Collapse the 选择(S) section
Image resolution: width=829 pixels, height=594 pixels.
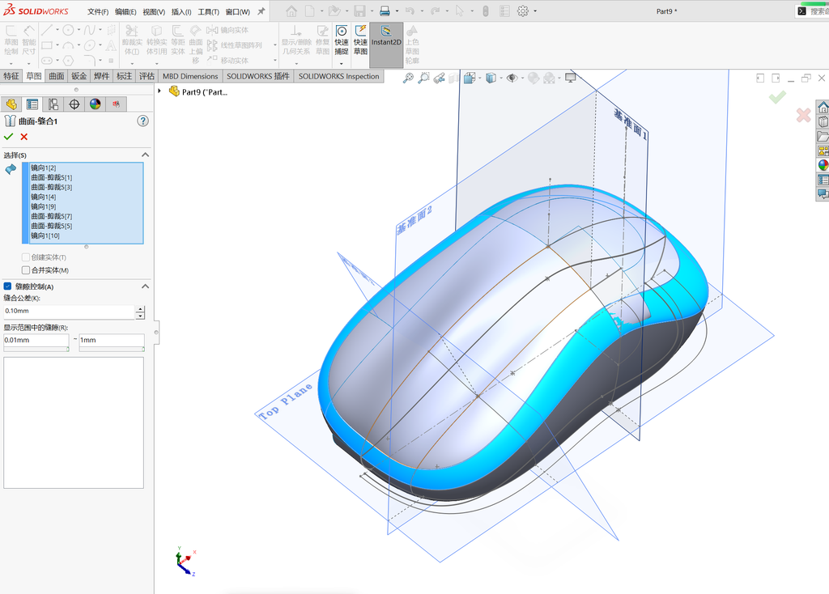click(x=146, y=155)
